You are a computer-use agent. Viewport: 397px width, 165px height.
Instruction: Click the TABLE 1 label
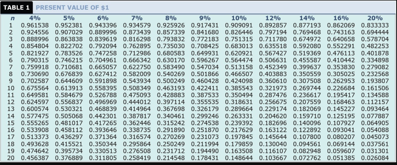tap(16, 8)
